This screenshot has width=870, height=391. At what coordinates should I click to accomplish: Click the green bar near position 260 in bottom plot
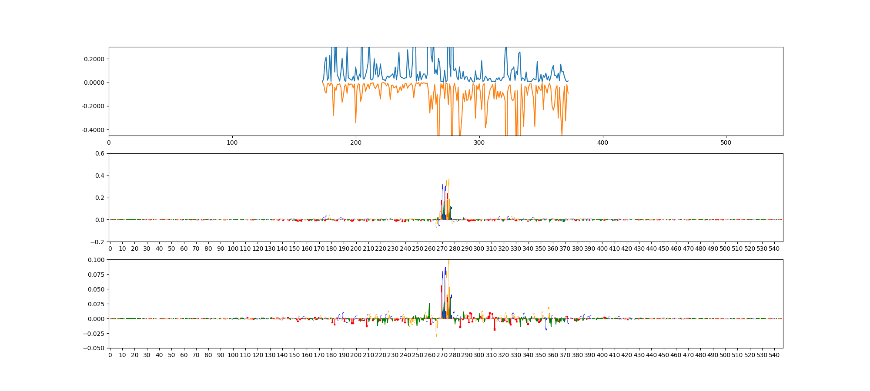pos(429,311)
